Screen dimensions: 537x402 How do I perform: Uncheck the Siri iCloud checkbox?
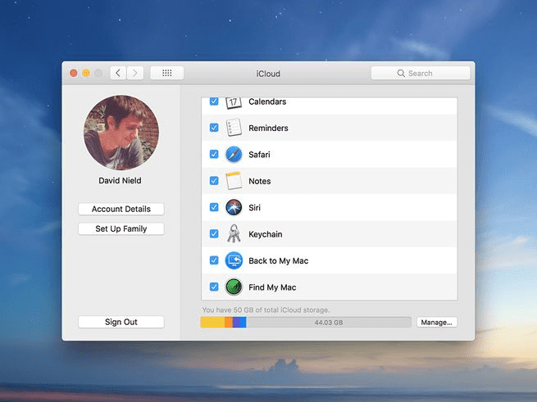pos(214,208)
